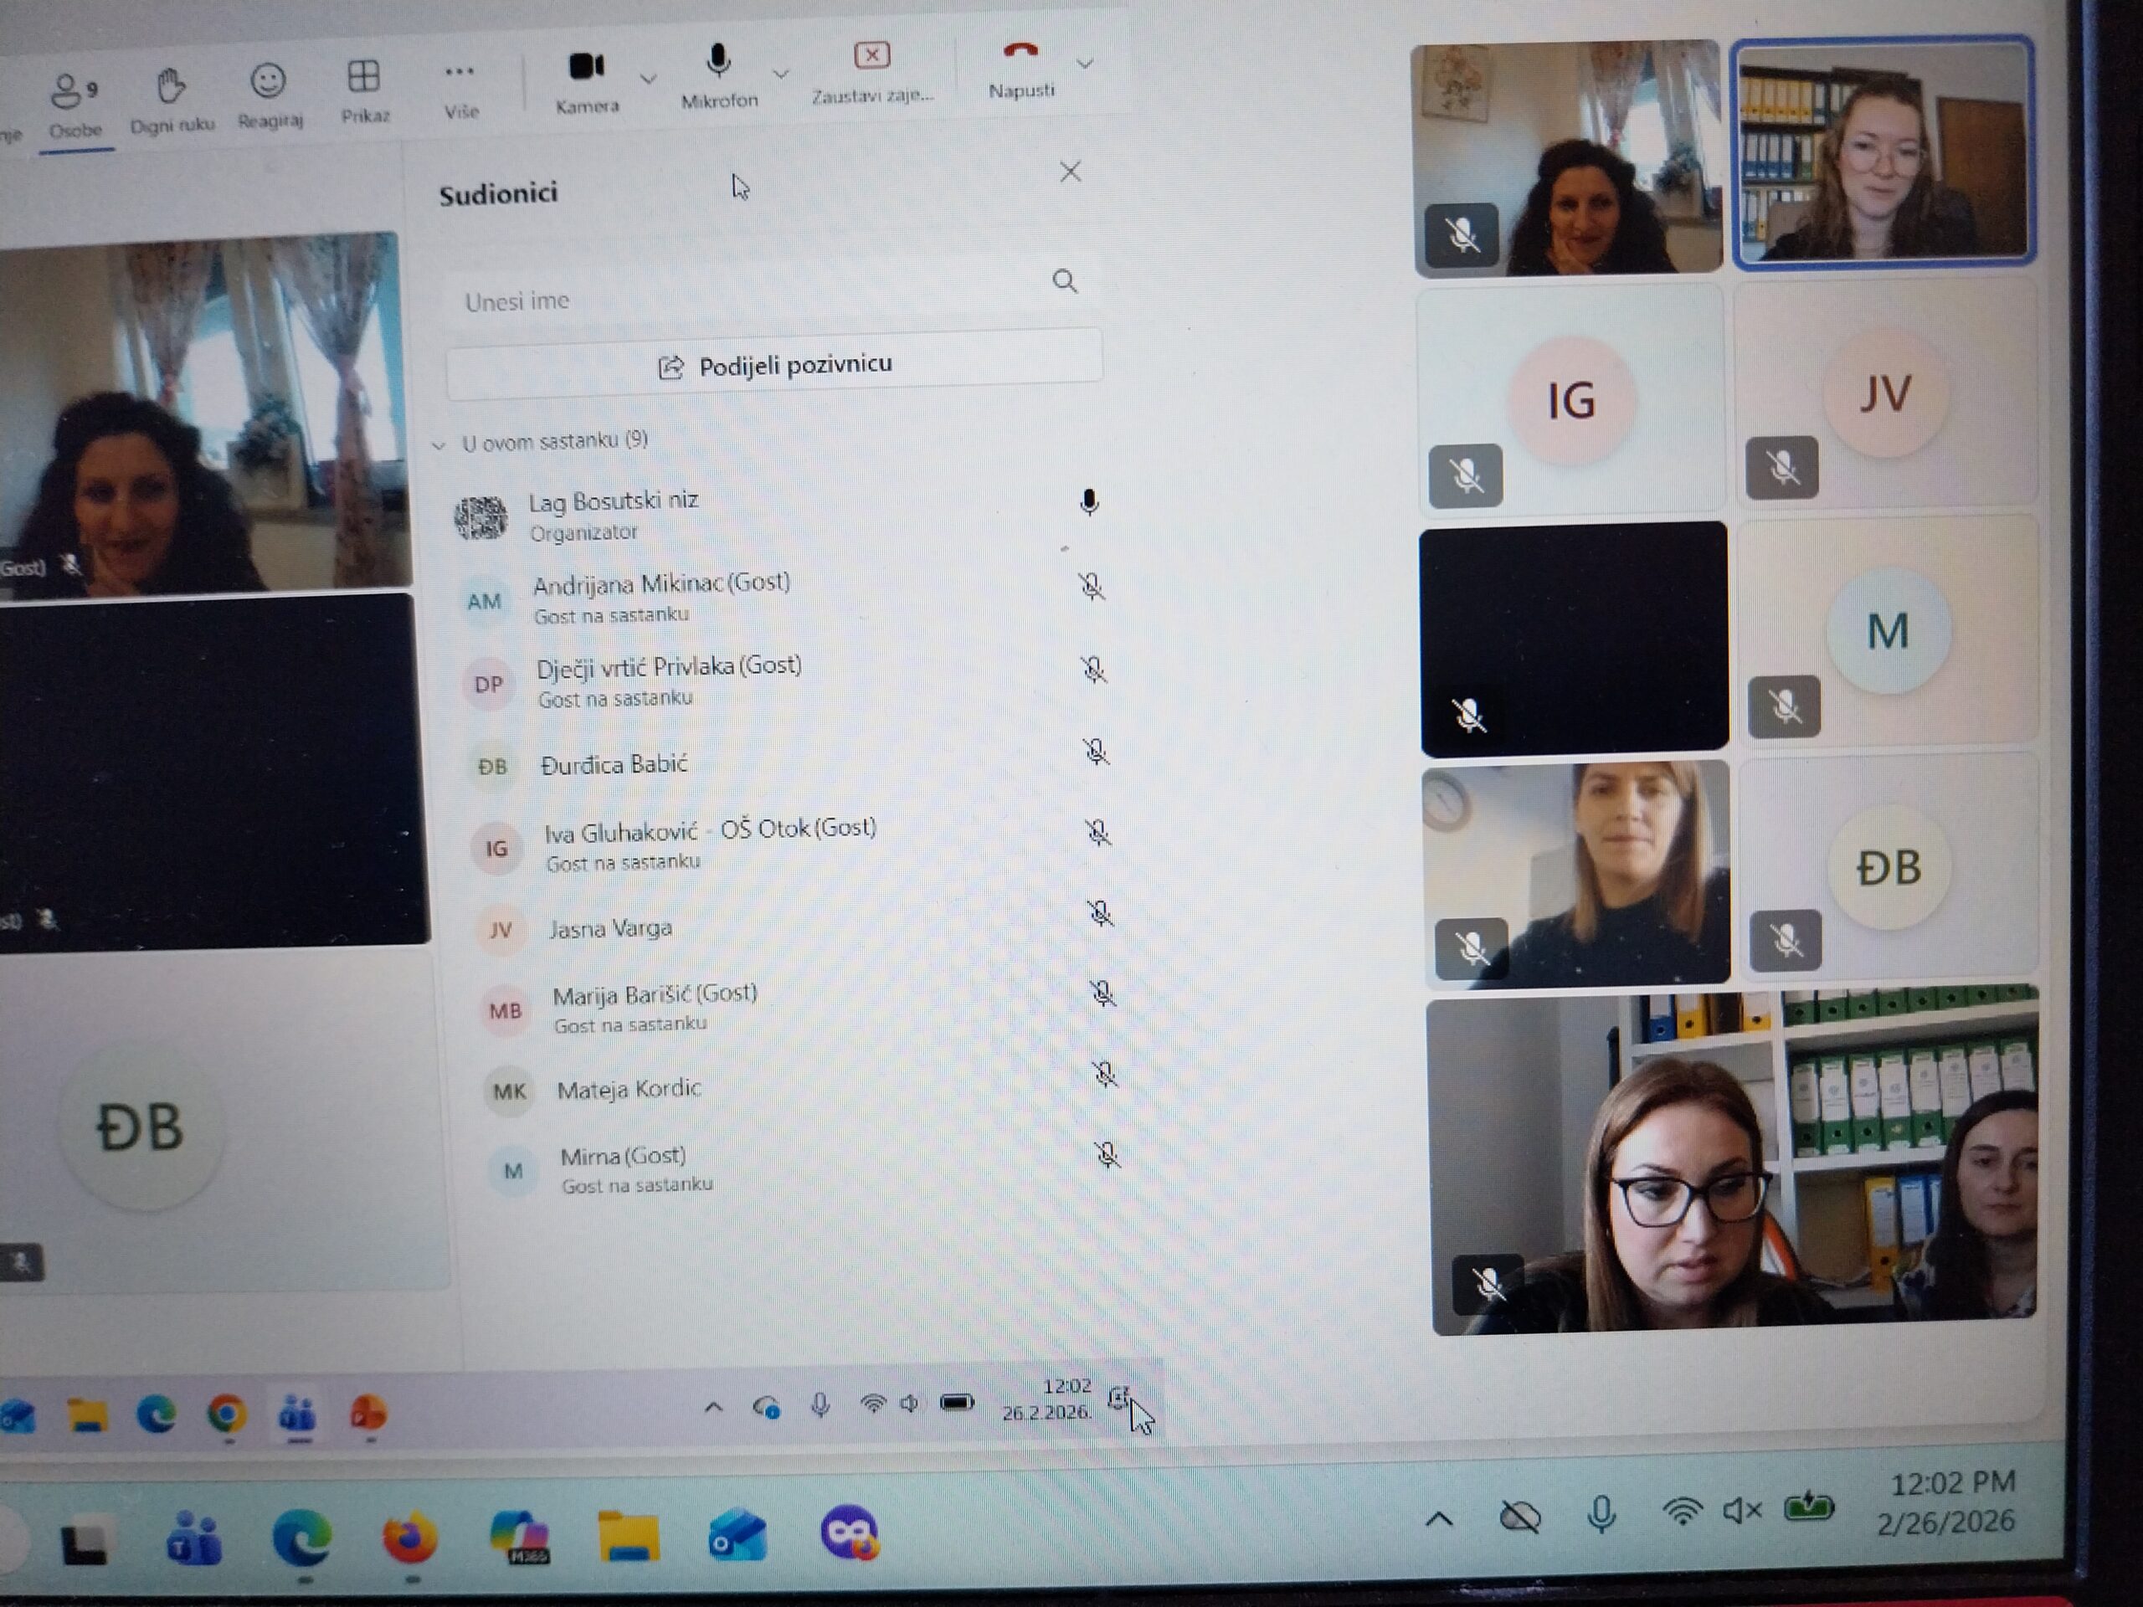
Task: Expand the Mikrofon options dropdown arrow
Action: (781, 73)
